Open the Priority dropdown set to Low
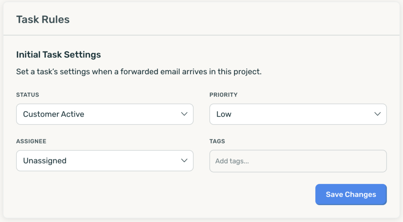The image size is (403, 222). tap(298, 114)
